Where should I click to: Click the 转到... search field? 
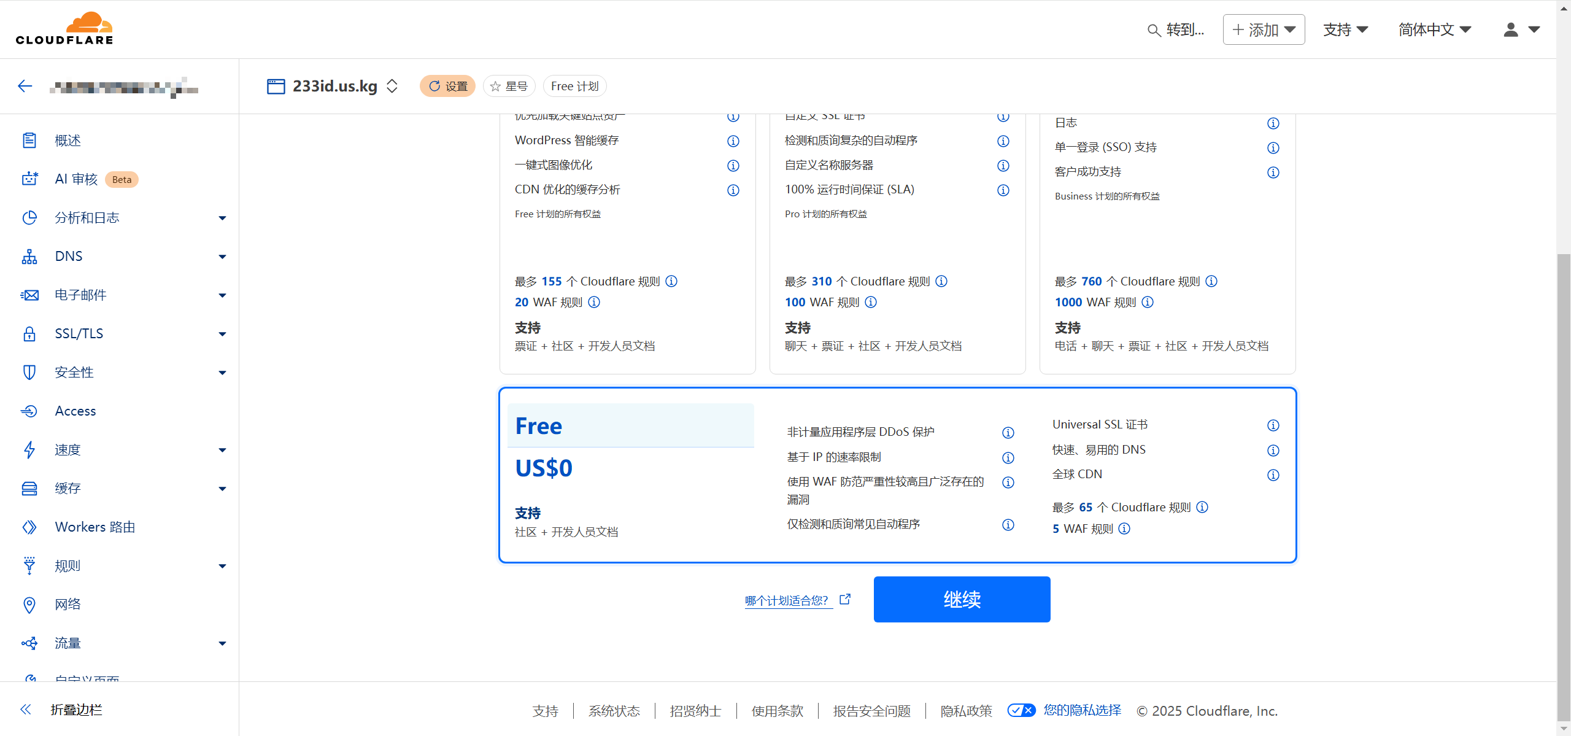click(1176, 29)
